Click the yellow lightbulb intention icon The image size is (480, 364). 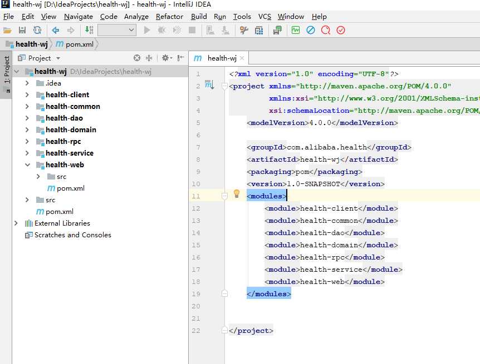click(x=237, y=193)
